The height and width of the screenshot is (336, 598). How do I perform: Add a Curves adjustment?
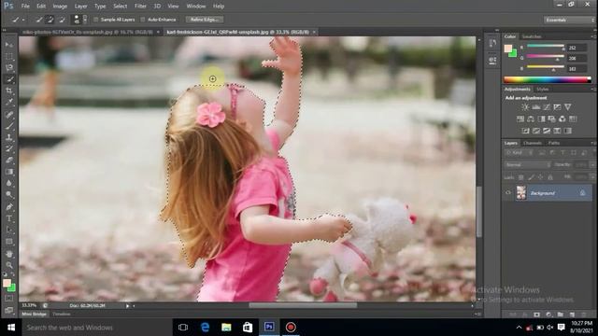(x=547, y=107)
